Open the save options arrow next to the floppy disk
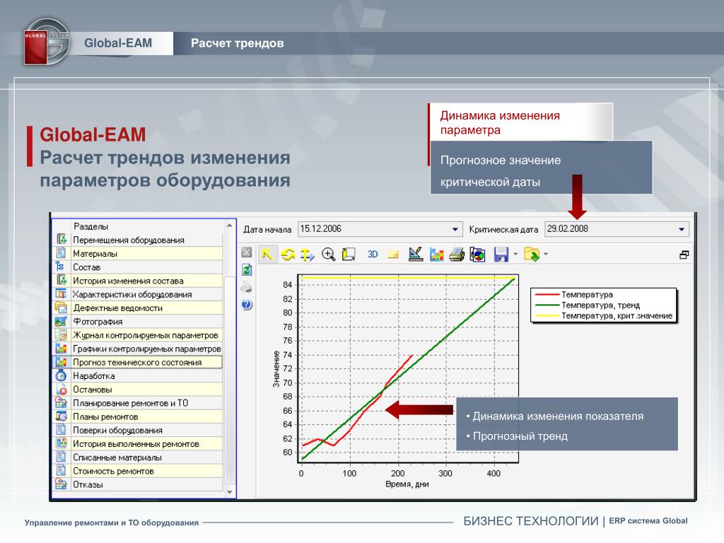724x543 pixels. click(x=515, y=254)
